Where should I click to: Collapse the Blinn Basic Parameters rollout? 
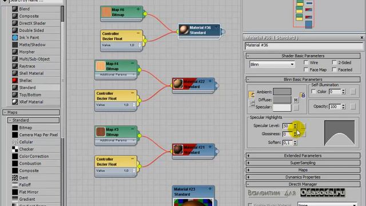tap(303, 80)
